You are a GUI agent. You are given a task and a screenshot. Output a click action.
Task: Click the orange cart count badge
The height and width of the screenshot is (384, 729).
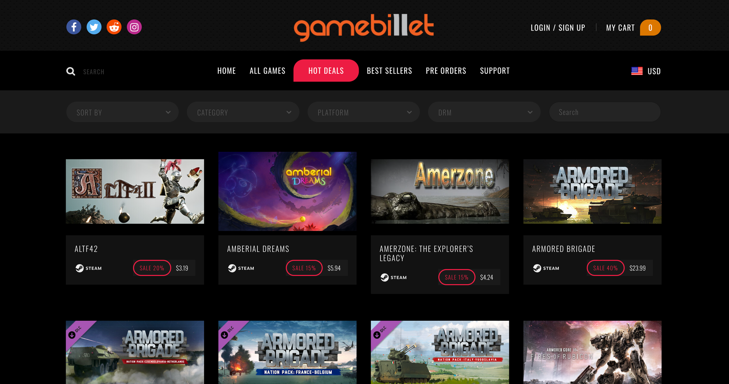[x=650, y=28]
